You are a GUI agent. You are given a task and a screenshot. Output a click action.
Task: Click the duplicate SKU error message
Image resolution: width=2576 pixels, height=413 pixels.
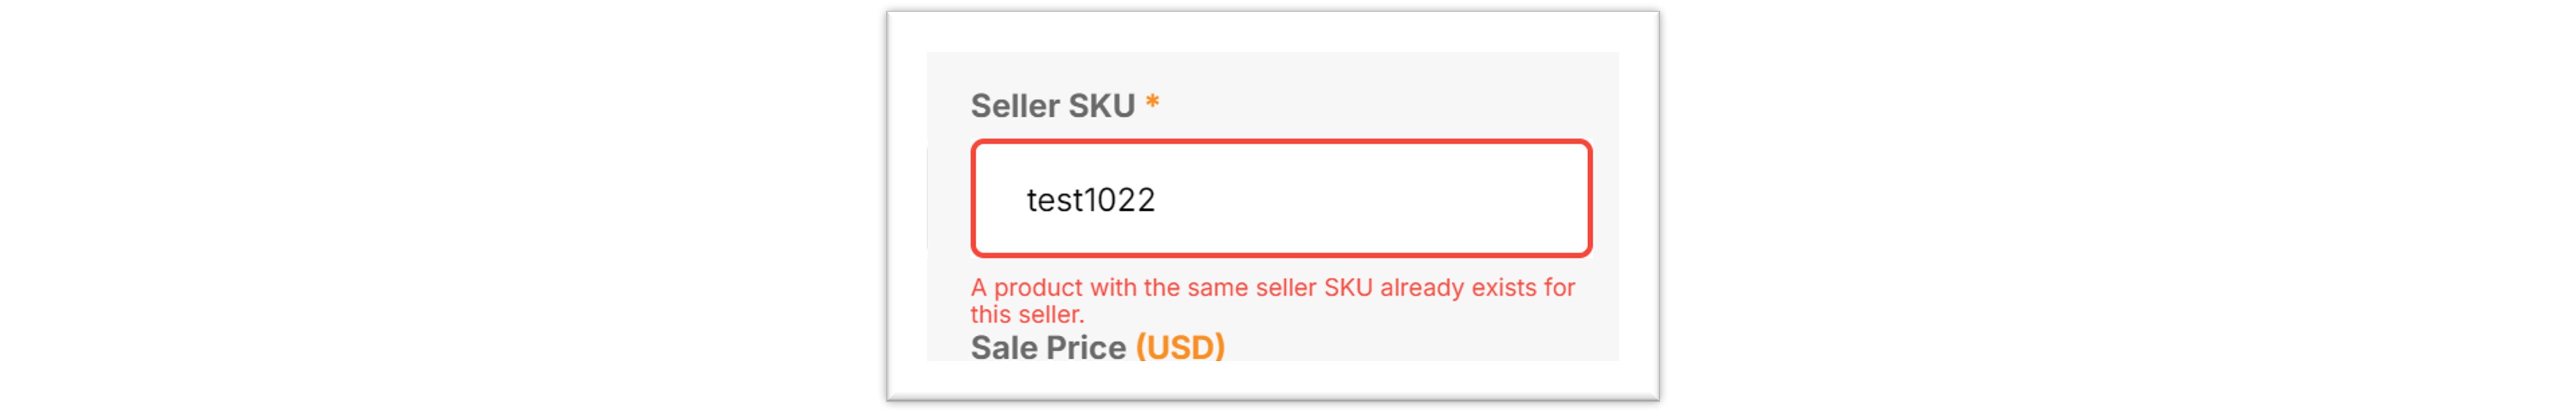pos(1271,300)
